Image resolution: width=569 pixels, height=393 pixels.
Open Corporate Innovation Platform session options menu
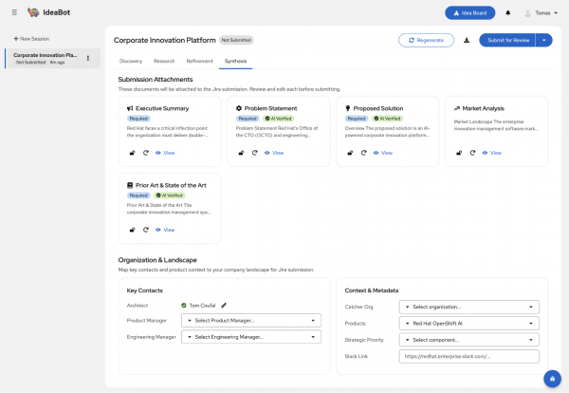coord(88,58)
